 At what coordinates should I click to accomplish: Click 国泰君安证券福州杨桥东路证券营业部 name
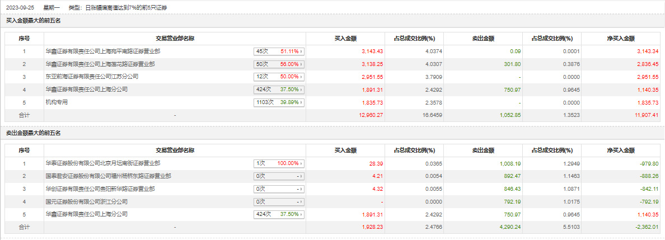tap(108, 176)
